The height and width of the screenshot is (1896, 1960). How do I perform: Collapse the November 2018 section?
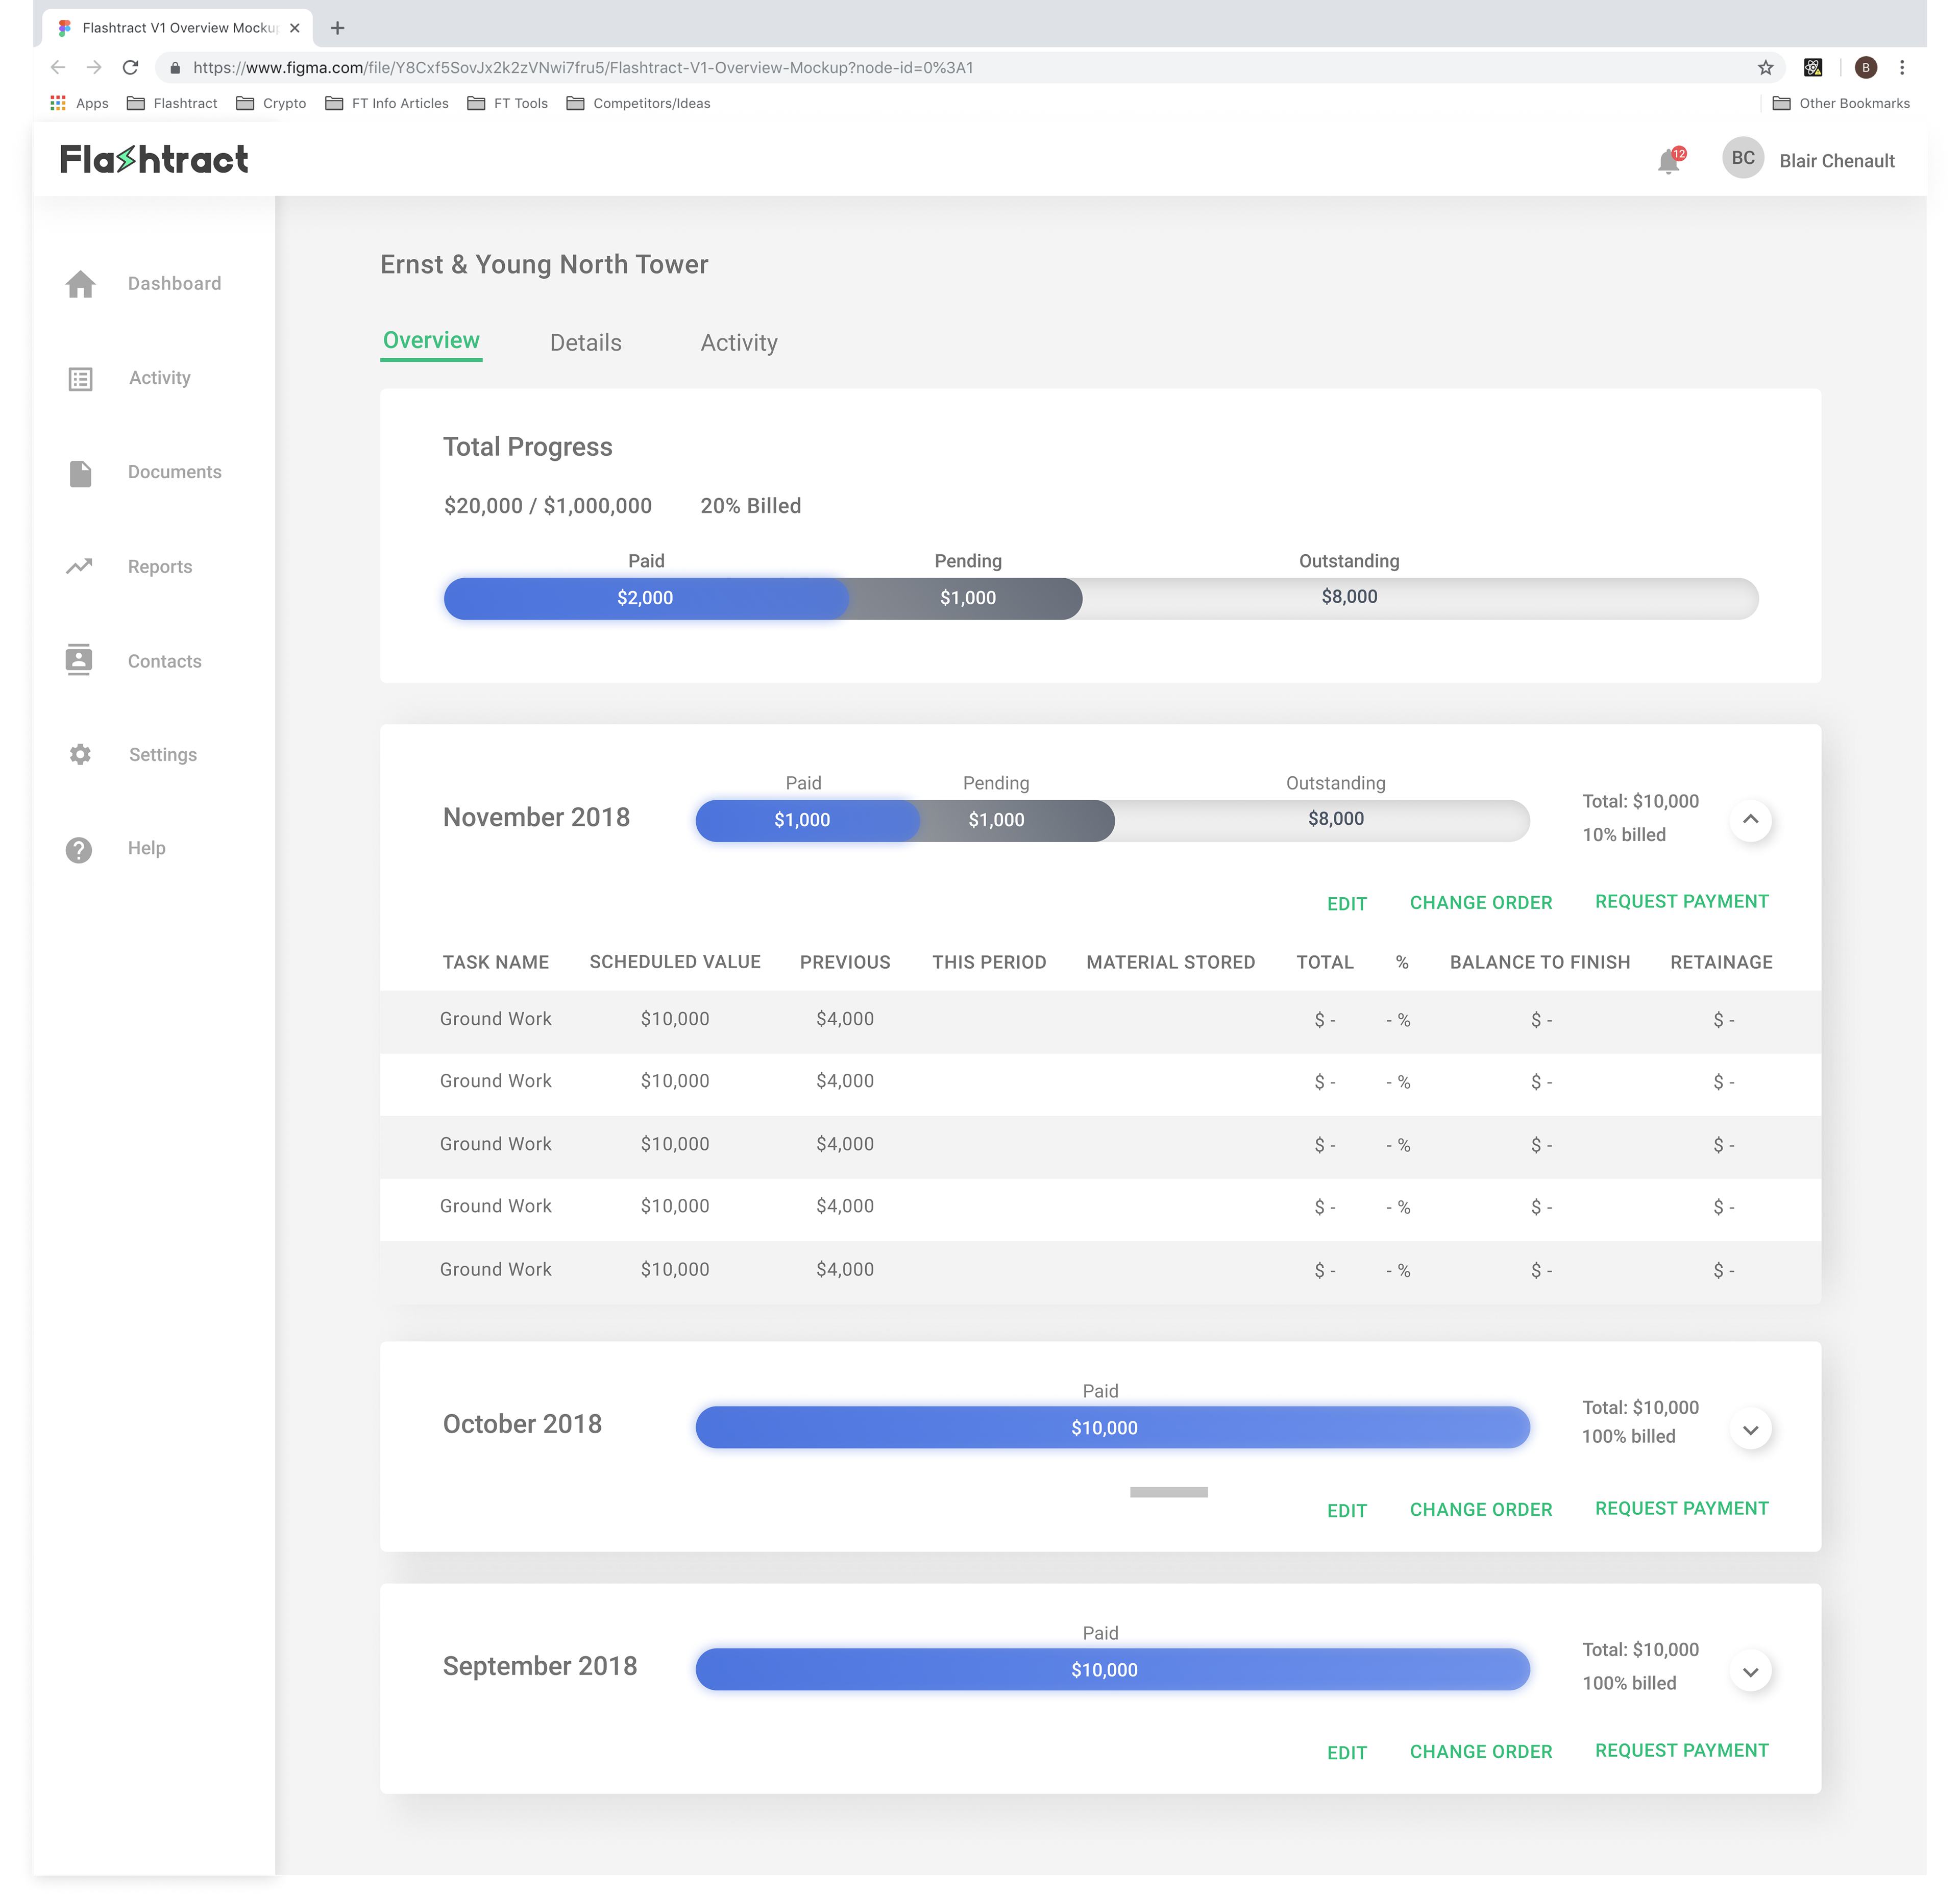coord(1750,820)
